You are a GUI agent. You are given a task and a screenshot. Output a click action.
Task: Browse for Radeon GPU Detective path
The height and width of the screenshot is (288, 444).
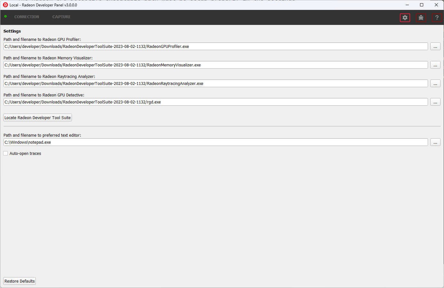[x=435, y=102]
